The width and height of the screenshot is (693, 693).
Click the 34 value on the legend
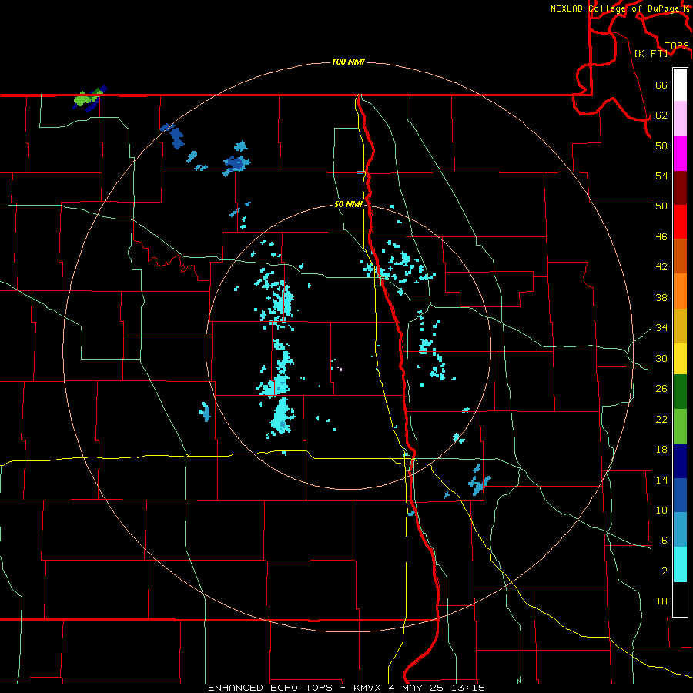[661, 328]
